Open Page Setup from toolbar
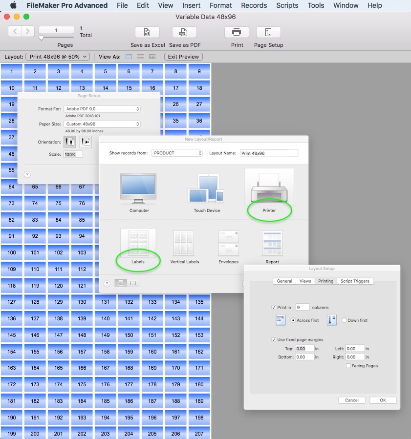Image resolution: width=411 pixels, height=439 pixels. coord(268,32)
